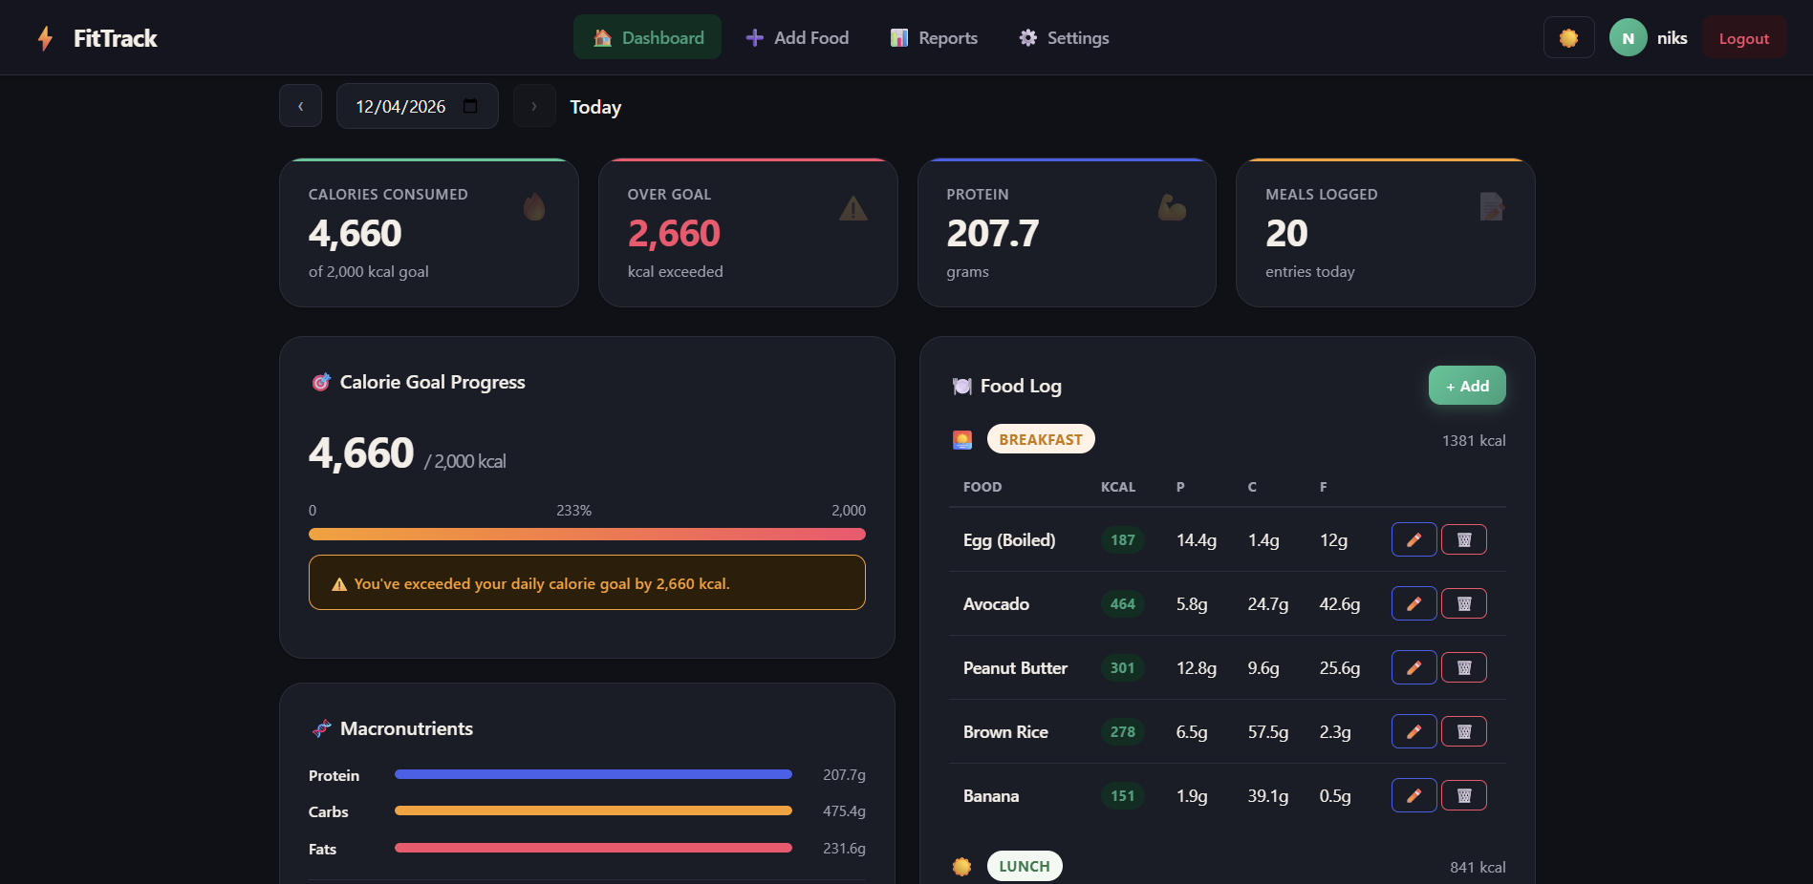Screen dimensions: 1813x884
Task: Click the Today label beside the date
Action: coord(595,107)
